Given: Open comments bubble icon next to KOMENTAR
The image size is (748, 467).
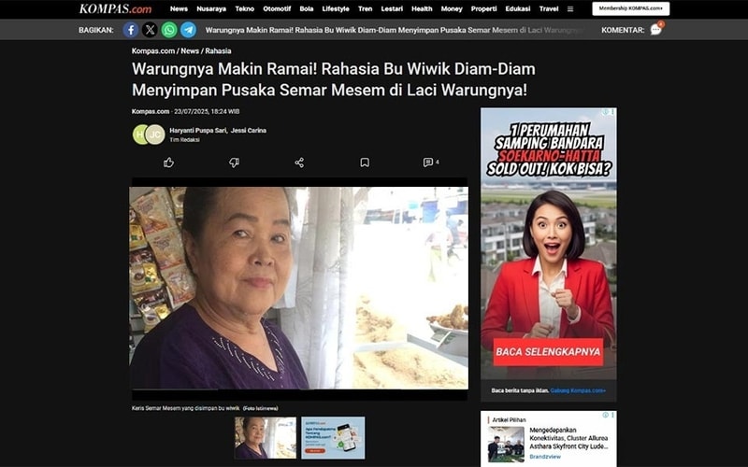Looking at the screenshot, I should 656,30.
